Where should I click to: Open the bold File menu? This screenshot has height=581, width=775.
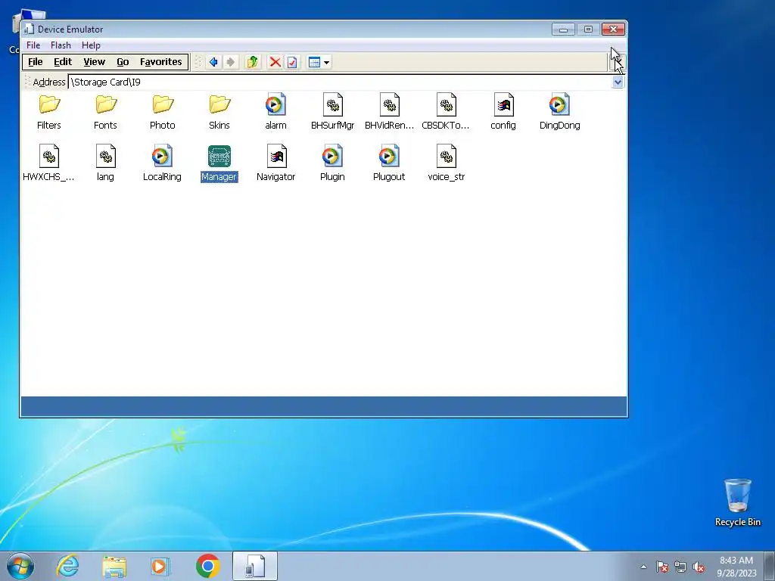click(x=35, y=62)
